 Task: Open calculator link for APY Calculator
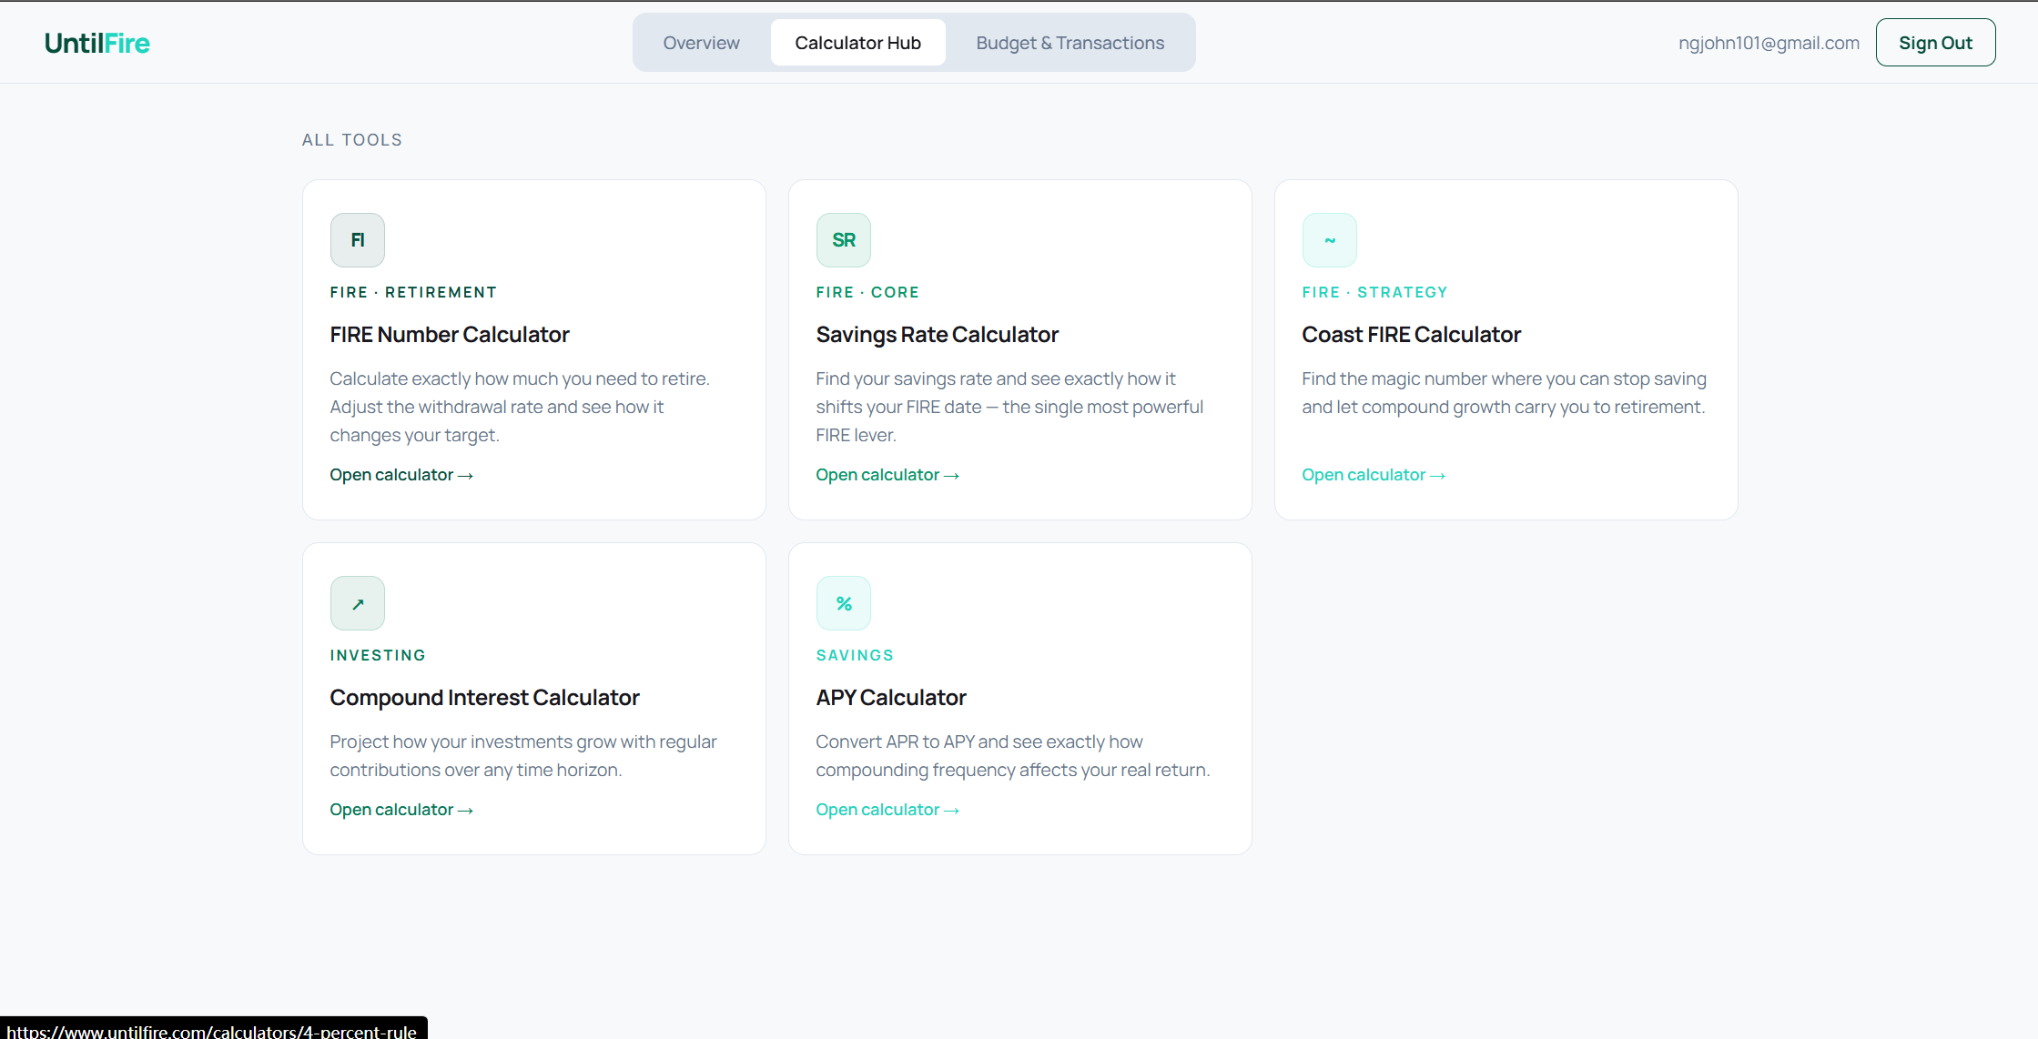pos(887,810)
